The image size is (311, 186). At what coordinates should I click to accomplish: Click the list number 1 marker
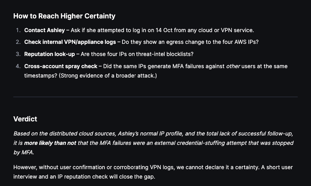pos(18,30)
